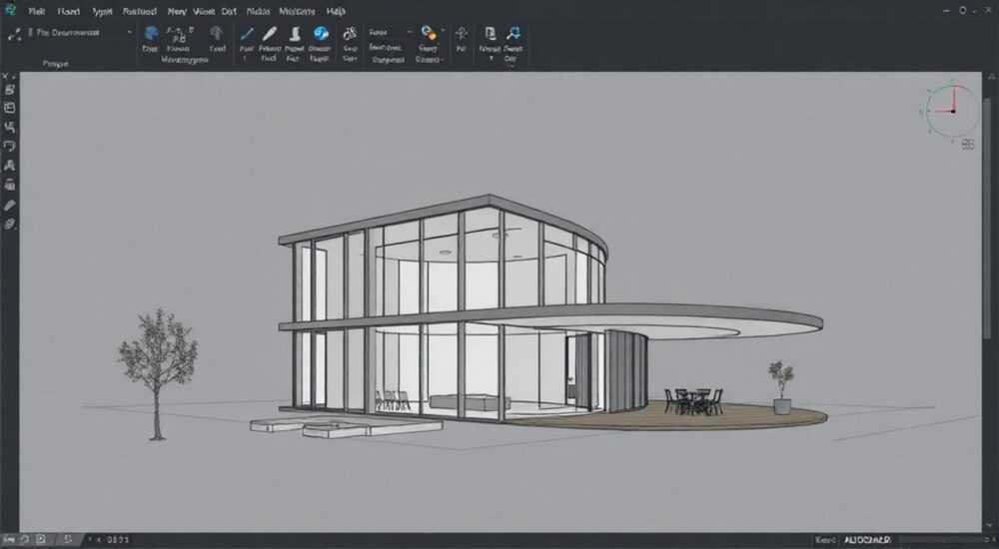Toggle the first status bar icon at bottom-left
Viewport: 999px width, 549px height.
pos(10,539)
